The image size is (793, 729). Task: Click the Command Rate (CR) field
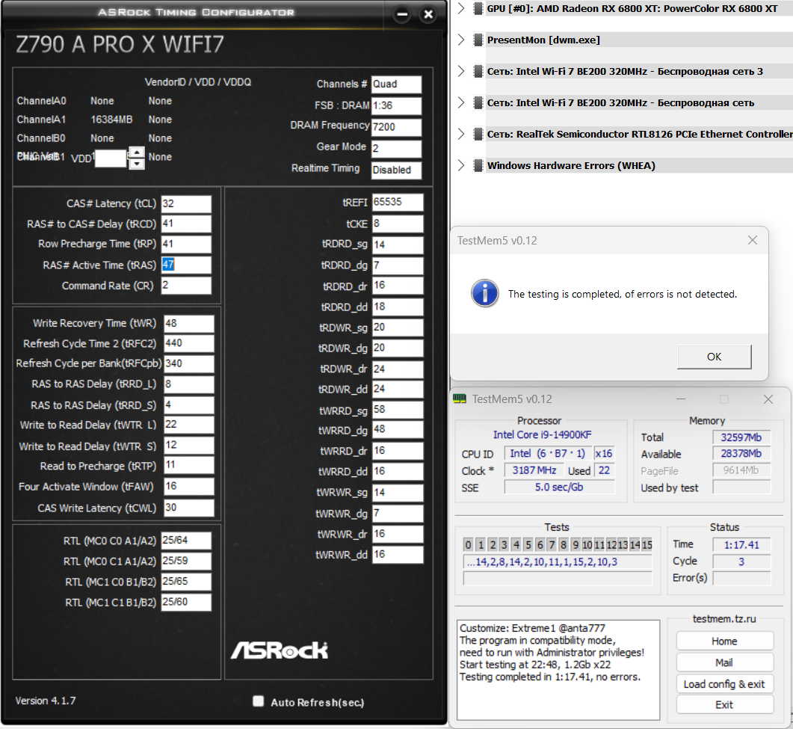point(186,286)
